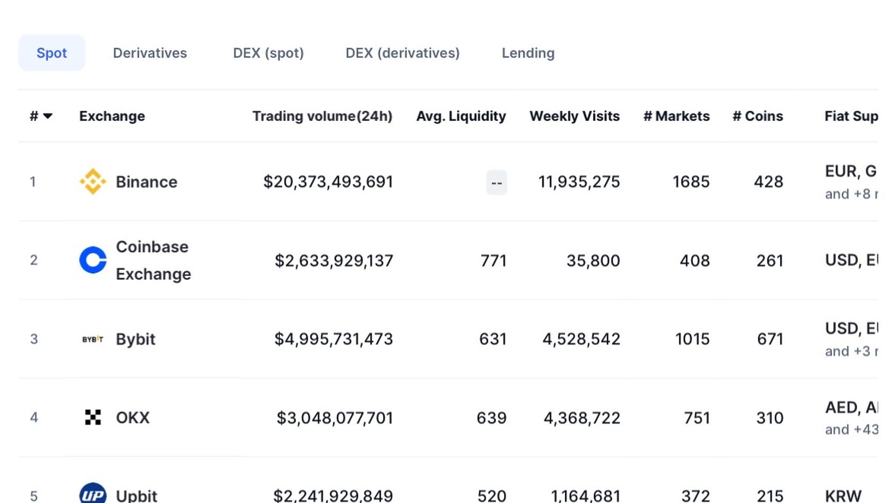The height and width of the screenshot is (503, 896).
Task: Click Coinbase markets count 408
Action: [x=695, y=261]
